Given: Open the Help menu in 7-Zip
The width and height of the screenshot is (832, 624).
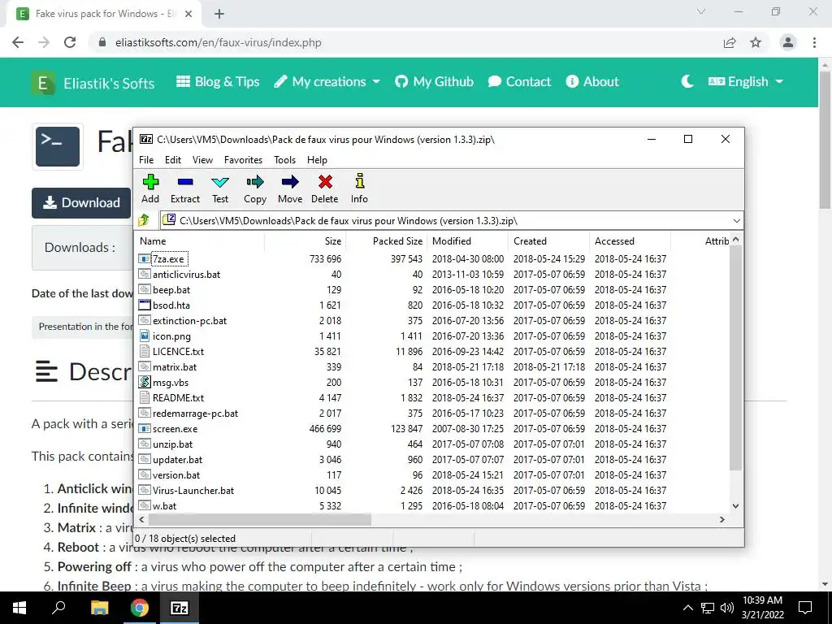Looking at the screenshot, I should (x=318, y=160).
